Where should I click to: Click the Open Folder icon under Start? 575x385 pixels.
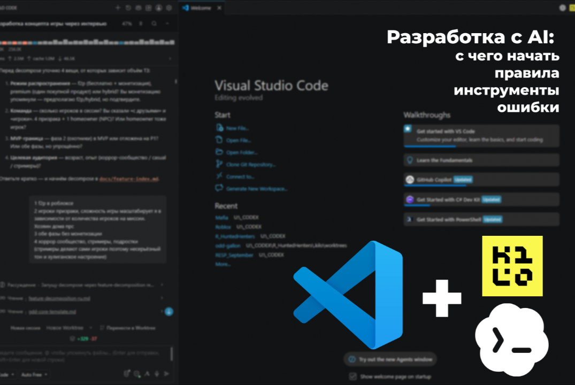tap(219, 152)
